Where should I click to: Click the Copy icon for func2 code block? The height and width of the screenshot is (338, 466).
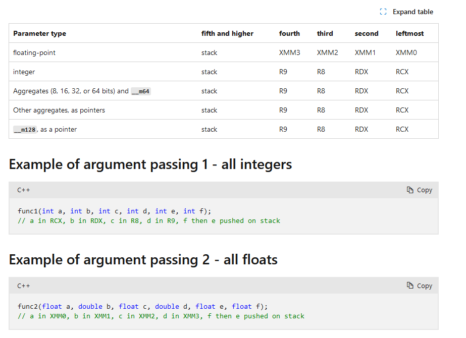(410, 286)
